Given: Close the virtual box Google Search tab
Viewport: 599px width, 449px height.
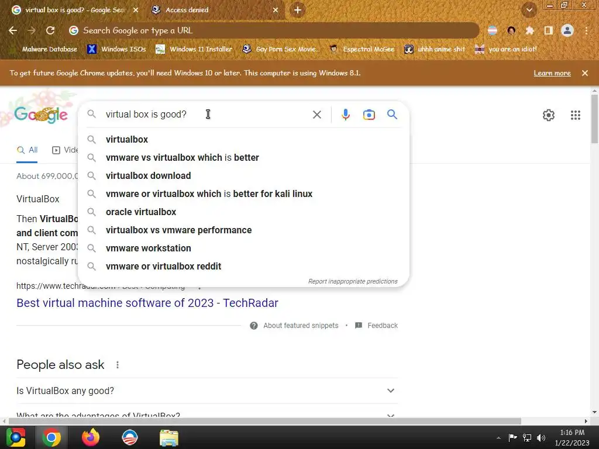Looking at the screenshot, I should coord(136,10).
